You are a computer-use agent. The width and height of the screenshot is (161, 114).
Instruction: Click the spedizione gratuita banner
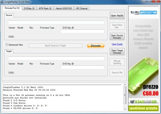click(x=143, y=108)
